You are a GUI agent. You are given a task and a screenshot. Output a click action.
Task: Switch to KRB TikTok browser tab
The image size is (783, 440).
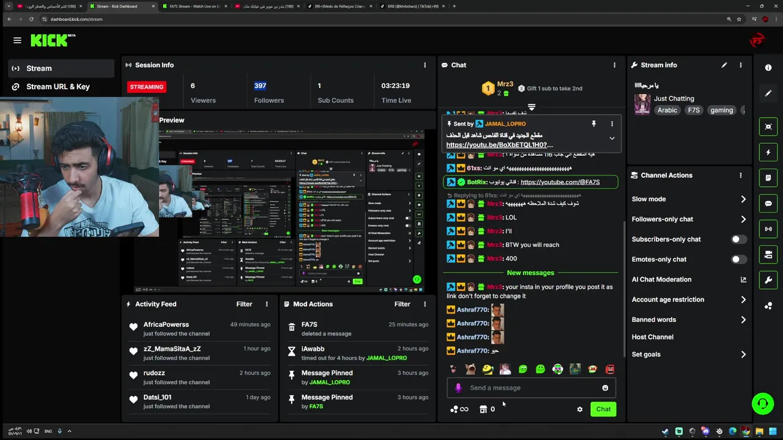413,6
